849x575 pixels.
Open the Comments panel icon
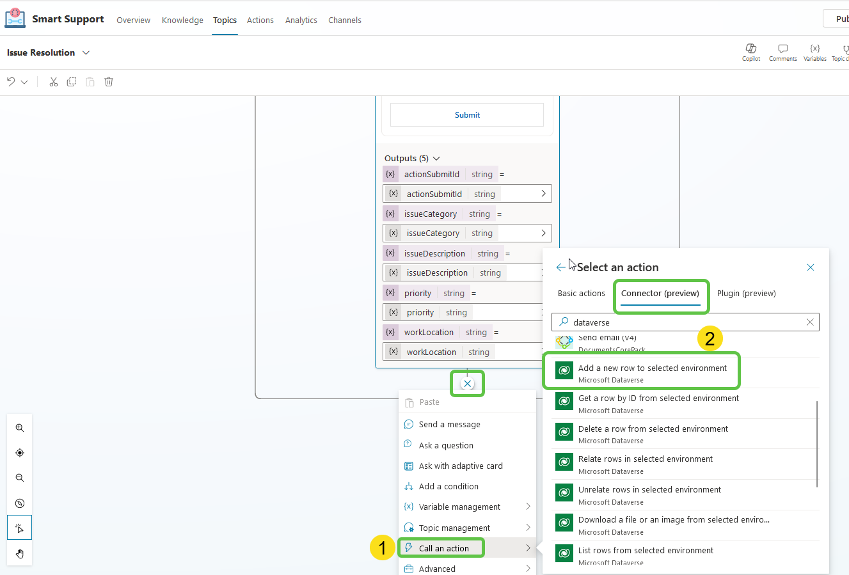pos(782,51)
